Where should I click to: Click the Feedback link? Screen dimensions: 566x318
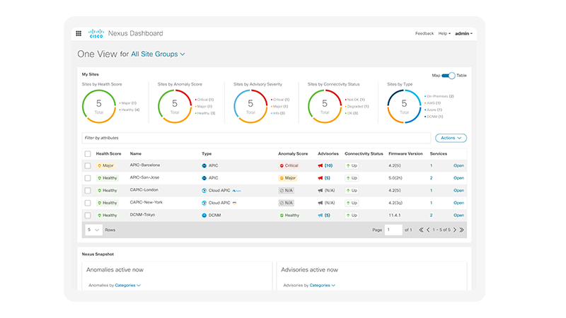click(424, 33)
